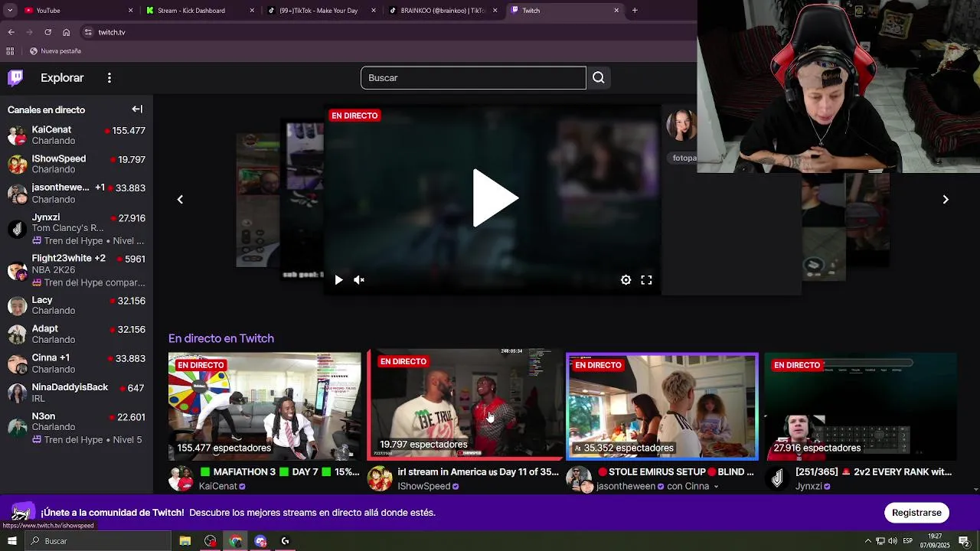980x551 pixels.
Task: Play the featured stream with big play button
Action: tap(495, 198)
